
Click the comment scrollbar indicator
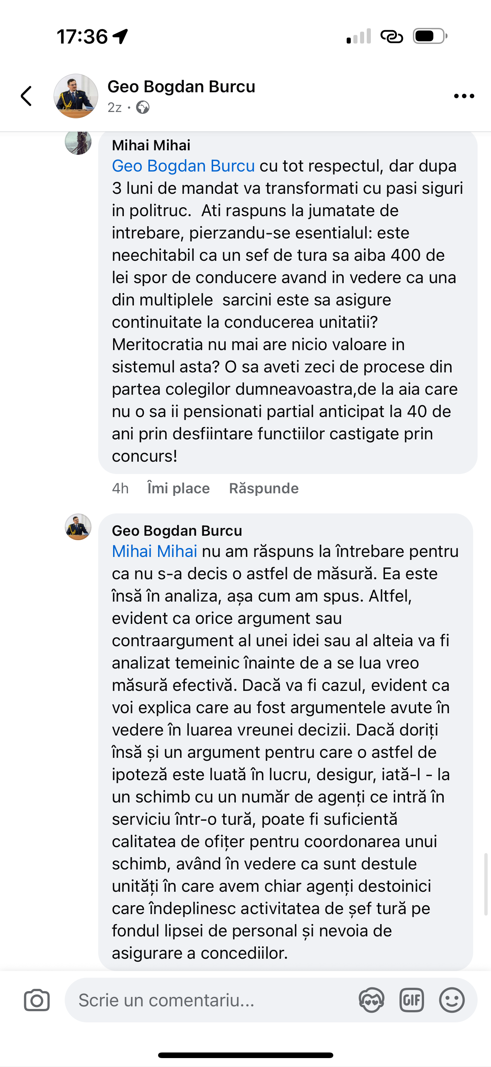click(486, 881)
